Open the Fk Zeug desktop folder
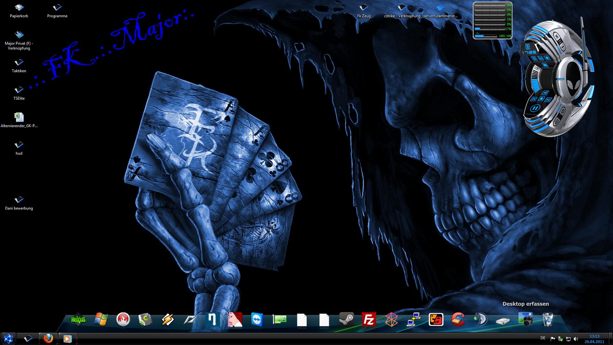The height and width of the screenshot is (345, 613). click(x=364, y=11)
